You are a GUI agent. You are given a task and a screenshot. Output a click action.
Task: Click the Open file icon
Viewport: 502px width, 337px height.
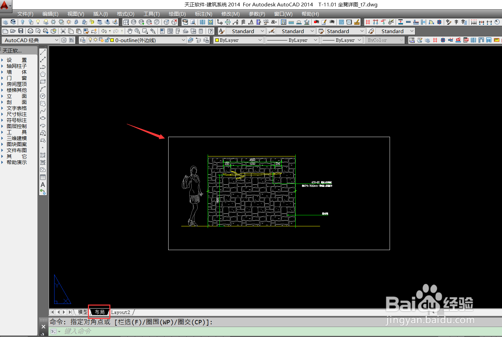pos(13,31)
